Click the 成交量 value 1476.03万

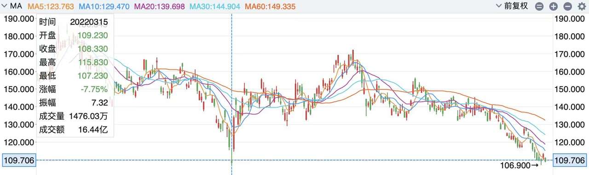[88, 116]
